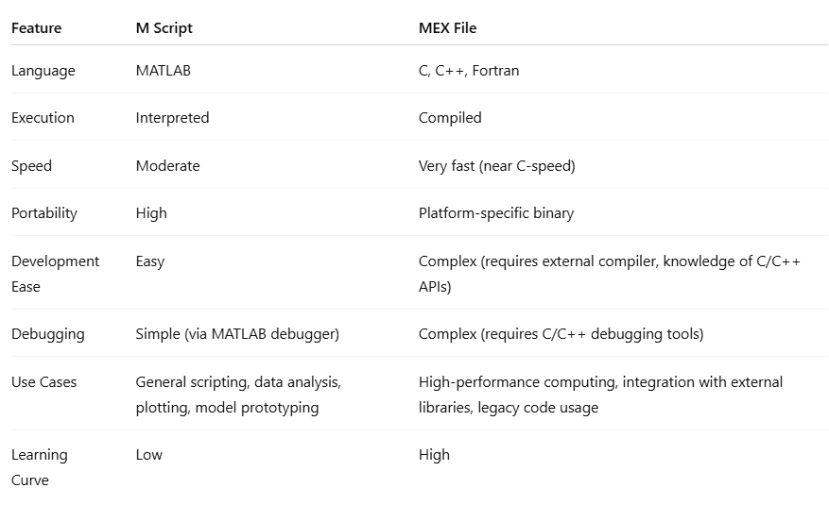
Task: Click the "Feature" column header
Action: click(x=36, y=28)
